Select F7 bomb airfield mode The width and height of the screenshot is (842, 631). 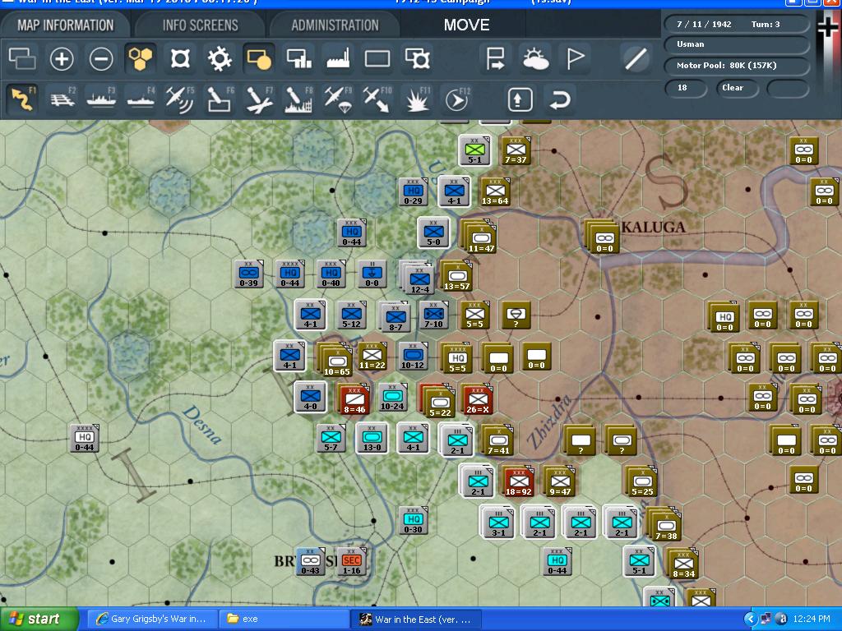[x=259, y=99]
